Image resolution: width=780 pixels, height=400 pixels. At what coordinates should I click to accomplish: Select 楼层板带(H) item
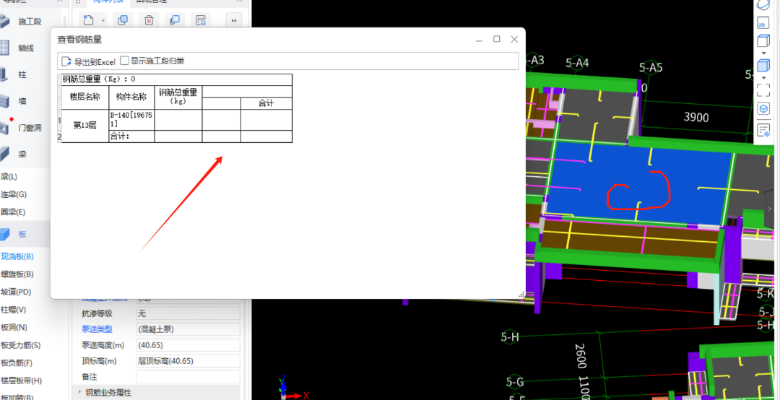(x=22, y=381)
